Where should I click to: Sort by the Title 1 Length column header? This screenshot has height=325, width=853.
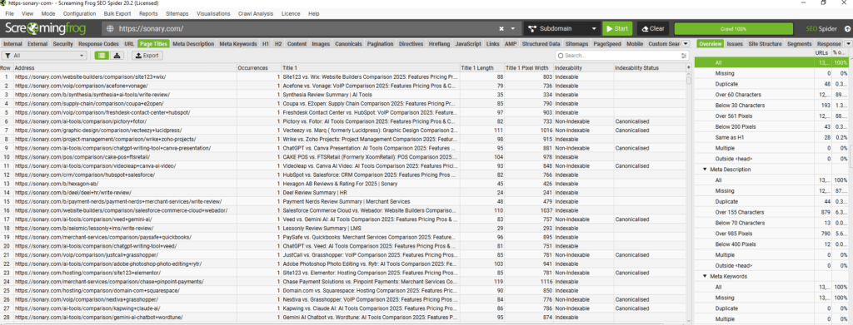pyautogui.click(x=481, y=68)
